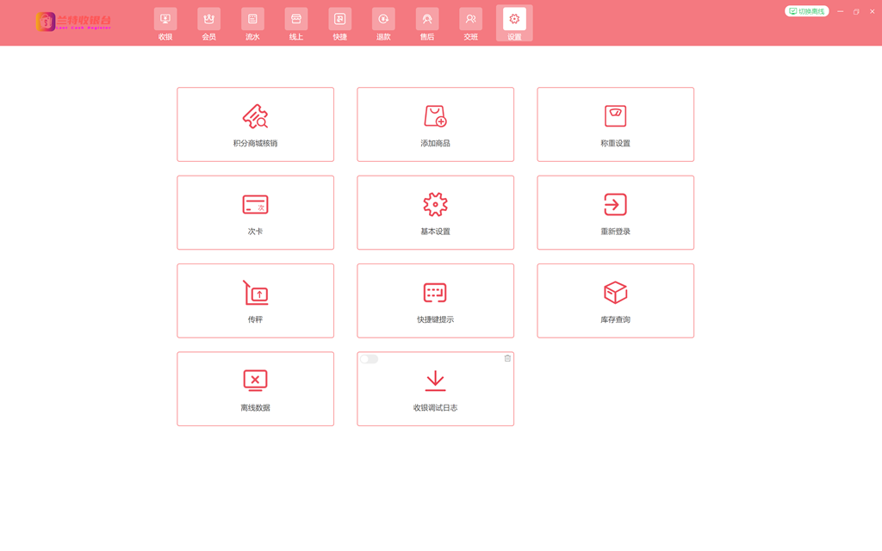Select the 次卡 count card tile
The height and width of the screenshot is (551, 882).
pos(255,213)
